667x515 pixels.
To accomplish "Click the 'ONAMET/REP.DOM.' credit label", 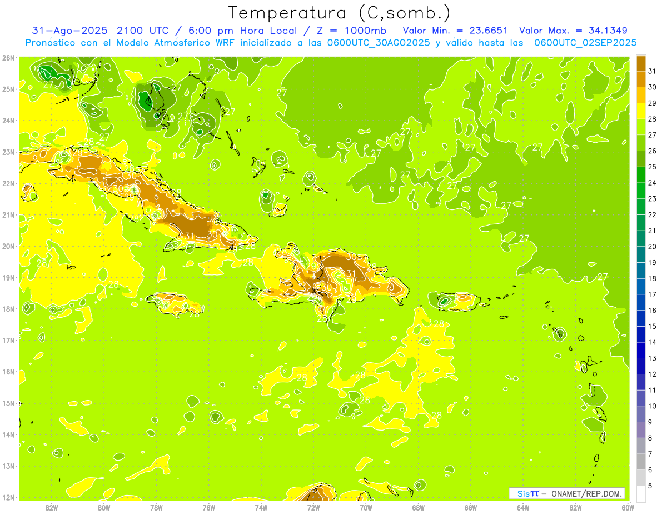I will point(588,493).
